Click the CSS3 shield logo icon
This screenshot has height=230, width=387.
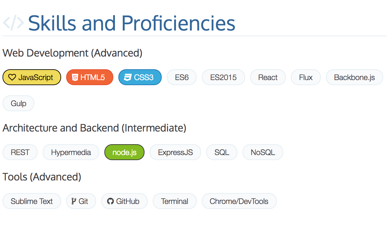coord(128,78)
